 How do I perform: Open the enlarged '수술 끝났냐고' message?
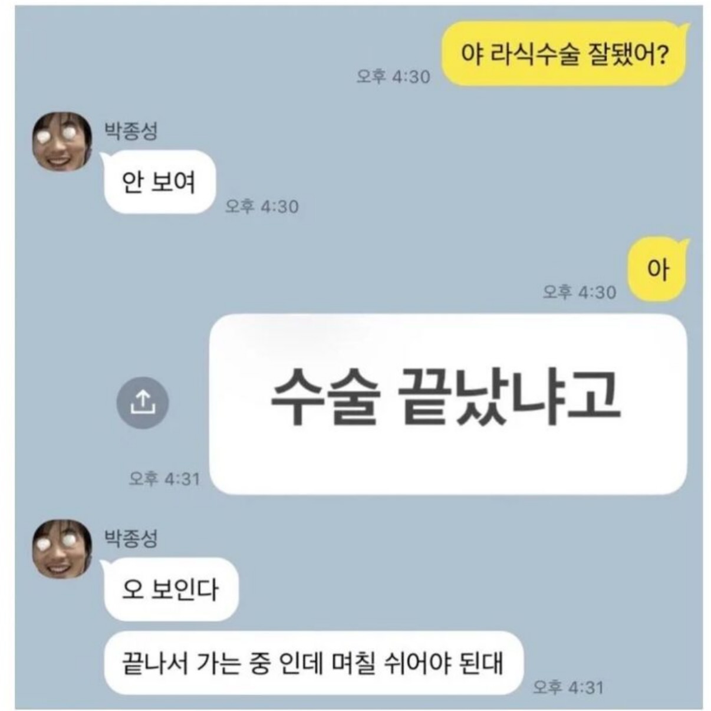pos(448,404)
